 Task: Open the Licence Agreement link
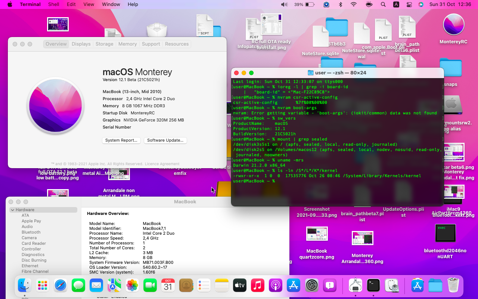point(162,164)
